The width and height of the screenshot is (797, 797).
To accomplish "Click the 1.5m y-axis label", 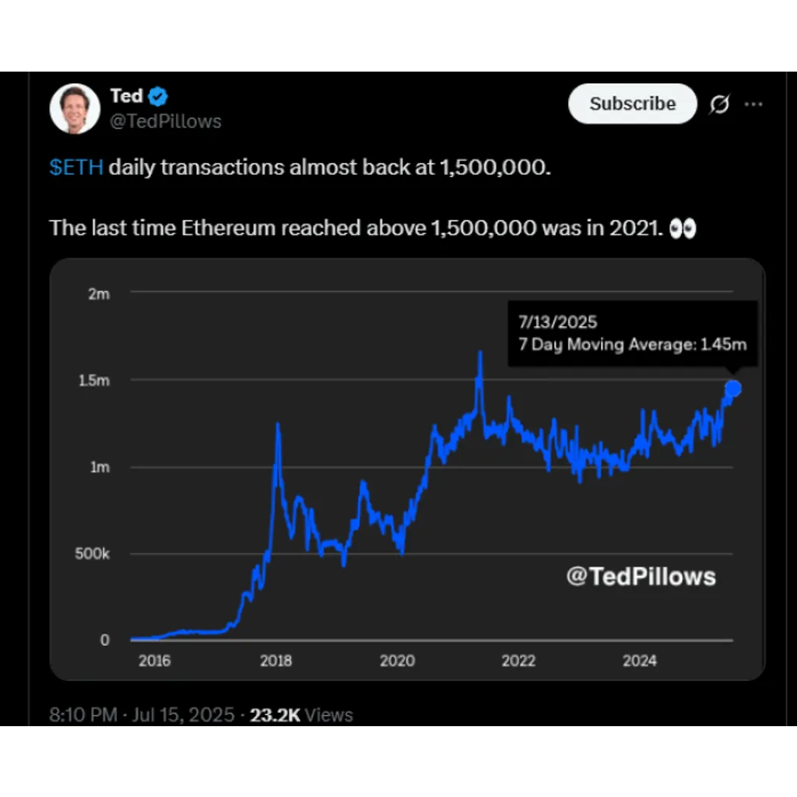I will pos(94,380).
